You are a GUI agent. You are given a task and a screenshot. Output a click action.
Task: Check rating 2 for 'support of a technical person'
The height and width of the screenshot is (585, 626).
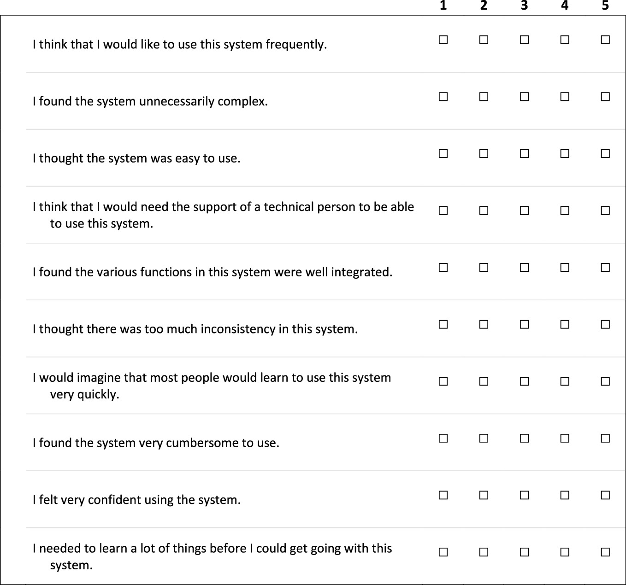point(484,211)
